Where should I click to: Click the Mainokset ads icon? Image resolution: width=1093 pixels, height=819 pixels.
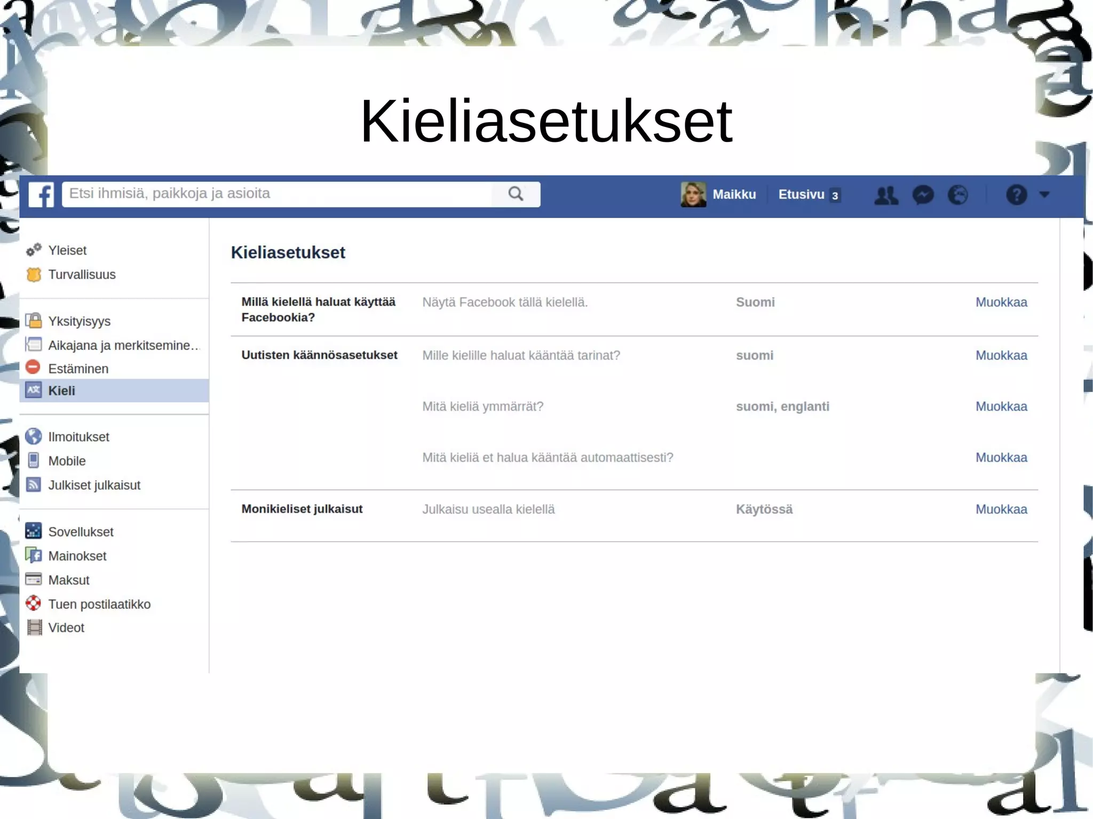click(34, 555)
